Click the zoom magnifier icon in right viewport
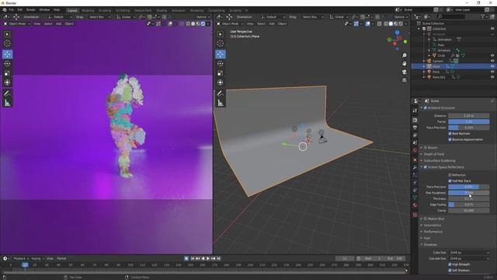 pos(404,55)
